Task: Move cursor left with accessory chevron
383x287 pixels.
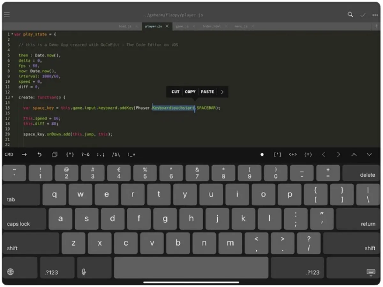Action: 323,155
